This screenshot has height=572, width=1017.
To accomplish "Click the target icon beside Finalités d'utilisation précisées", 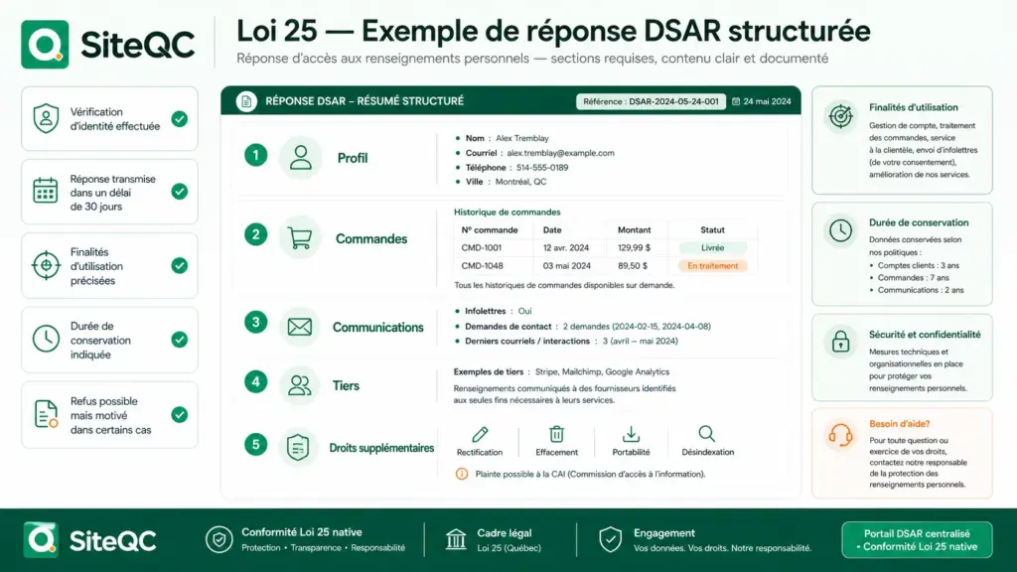I will tap(46, 265).
